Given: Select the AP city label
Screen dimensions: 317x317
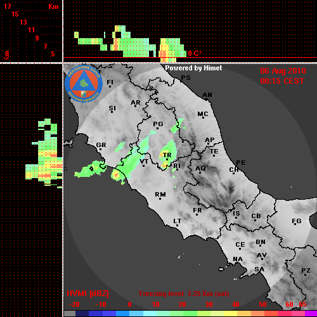Looking at the screenshot, I should click(209, 139).
